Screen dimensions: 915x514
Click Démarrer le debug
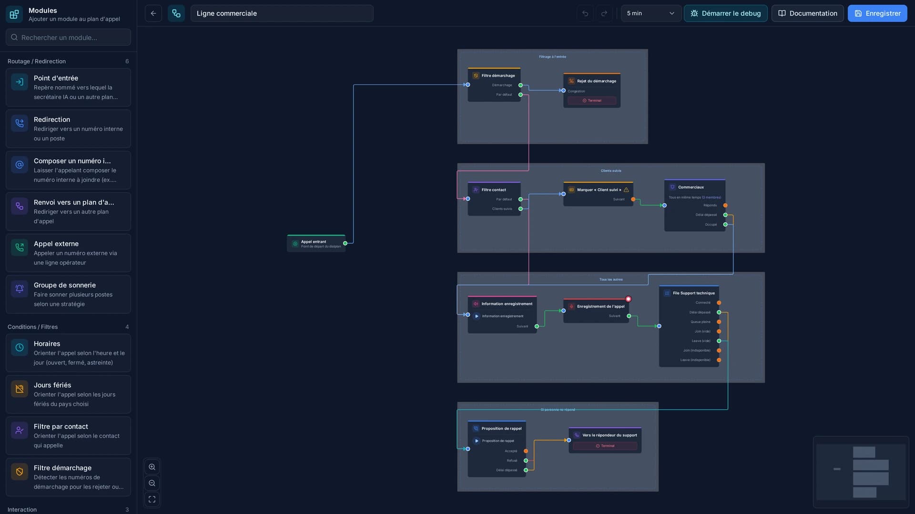725,13
